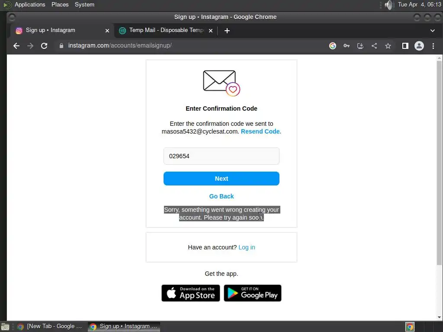Open Chrome three-dot menu

433,46
